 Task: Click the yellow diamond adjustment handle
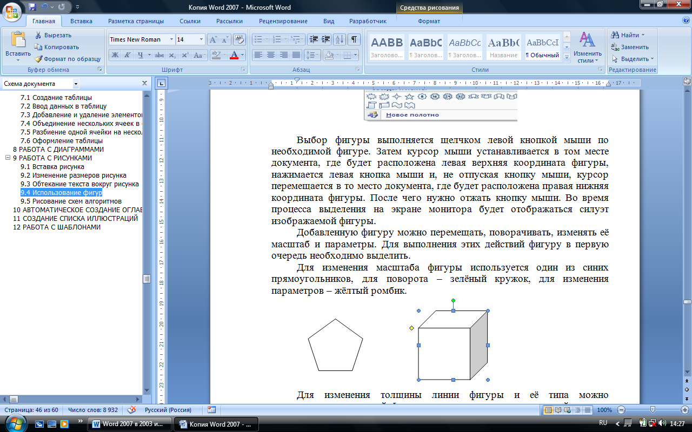pyautogui.click(x=411, y=328)
